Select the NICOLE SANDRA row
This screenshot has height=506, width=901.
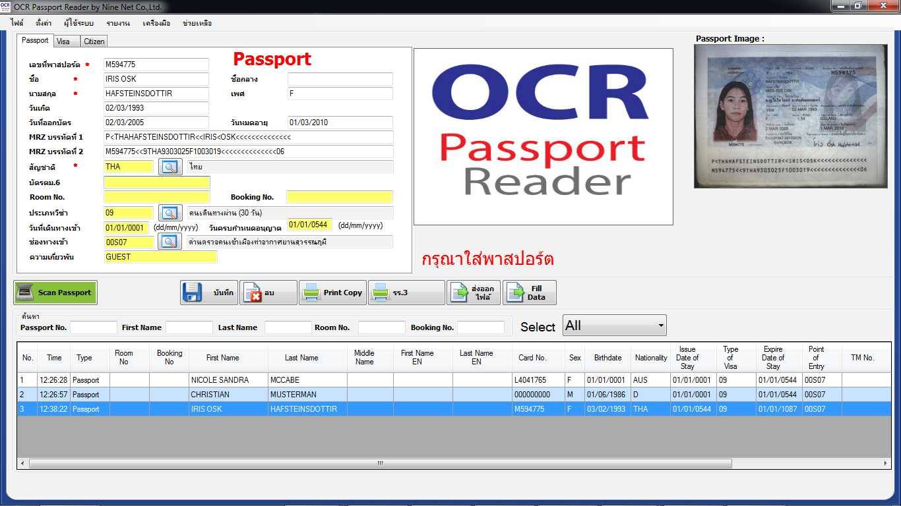tap(454, 380)
